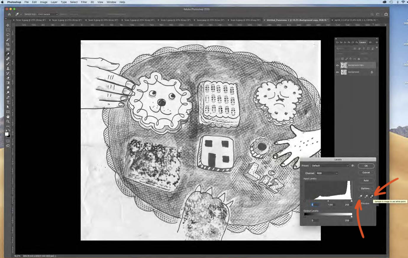Screen dimensions: 408x258
Task: Go to the Photoshop Home screen icon
Action: tap(9, 14)
